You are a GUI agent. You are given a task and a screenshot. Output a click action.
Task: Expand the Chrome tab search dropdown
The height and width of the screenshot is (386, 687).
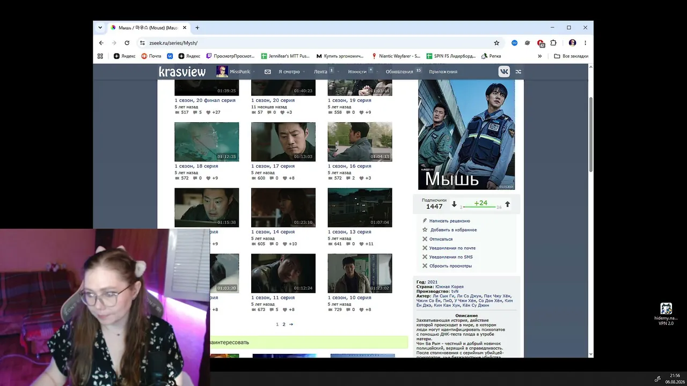point(100,28)
